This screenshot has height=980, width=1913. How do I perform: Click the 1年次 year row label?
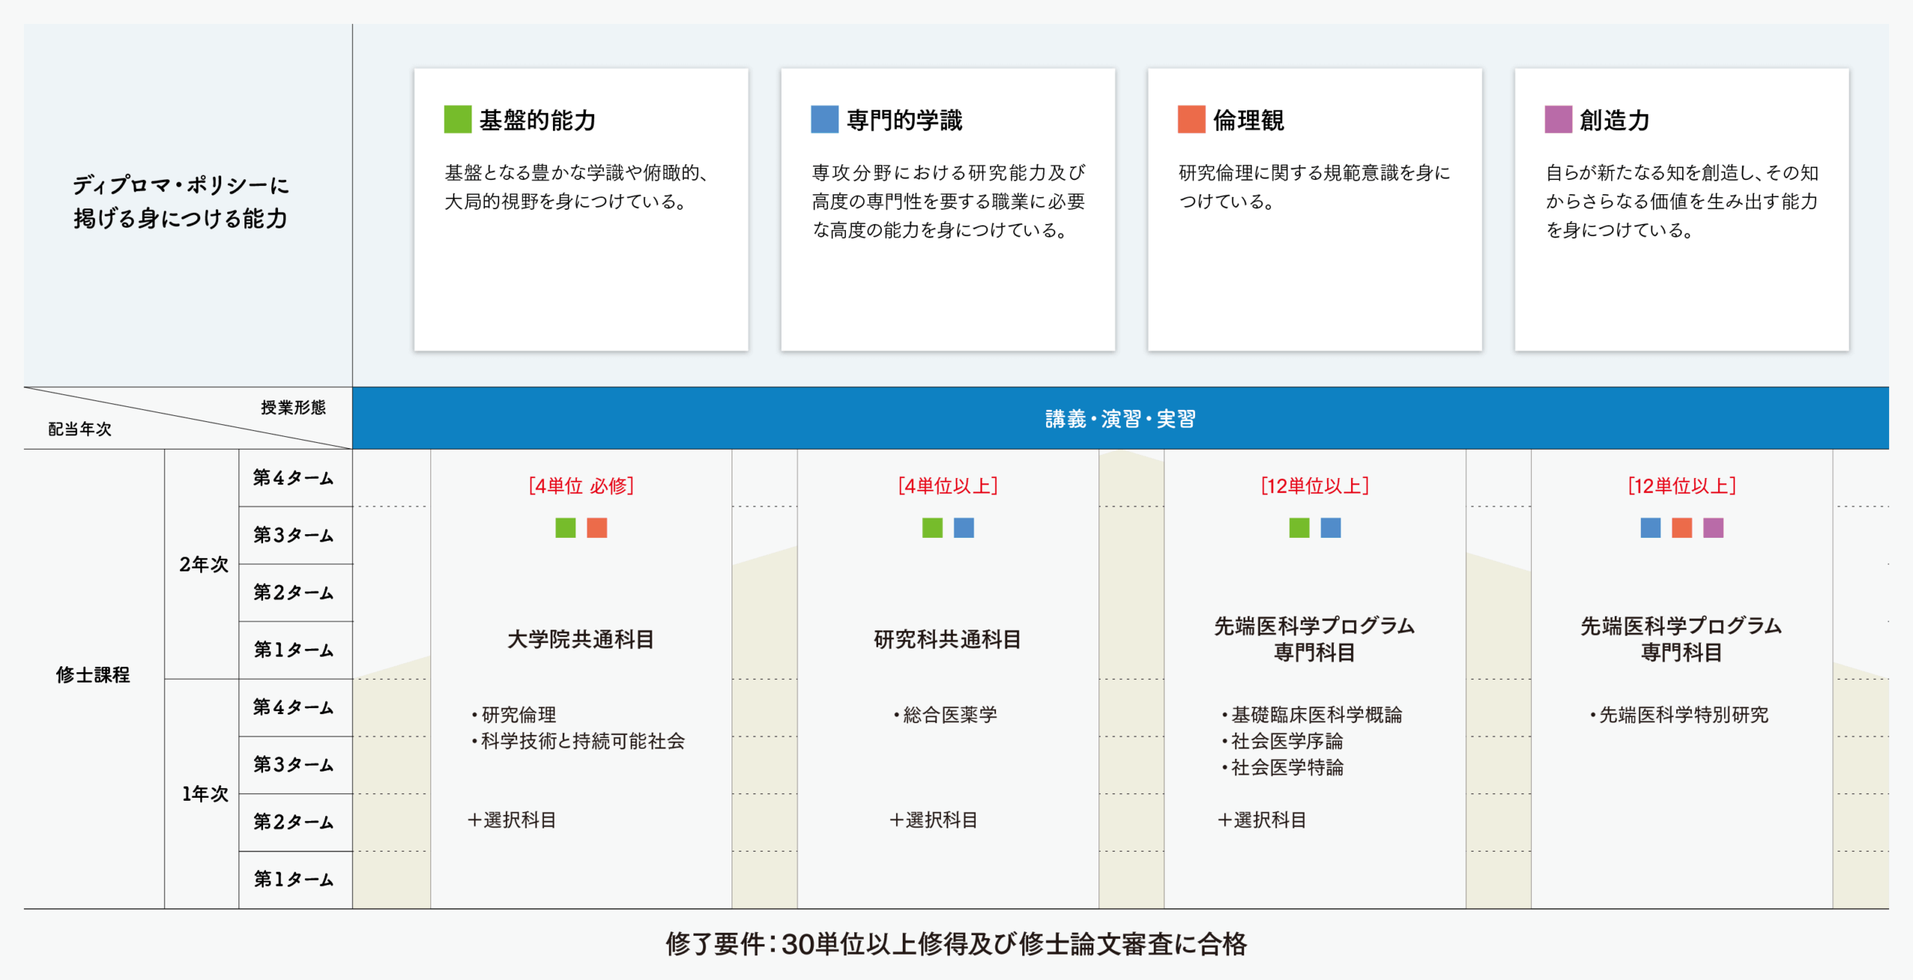pos(203,793)
